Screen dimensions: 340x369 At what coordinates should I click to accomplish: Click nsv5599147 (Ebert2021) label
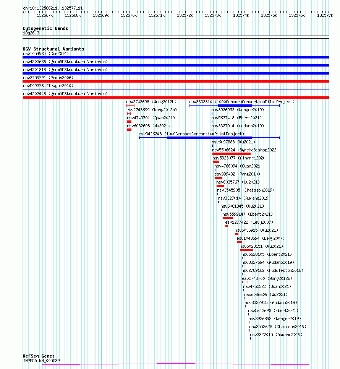click(247, 214)
